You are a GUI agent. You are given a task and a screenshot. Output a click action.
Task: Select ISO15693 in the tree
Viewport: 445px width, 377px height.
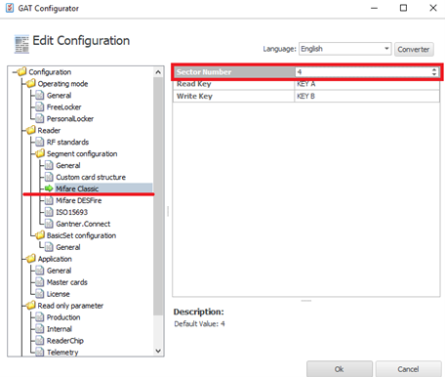click(72, 212)
